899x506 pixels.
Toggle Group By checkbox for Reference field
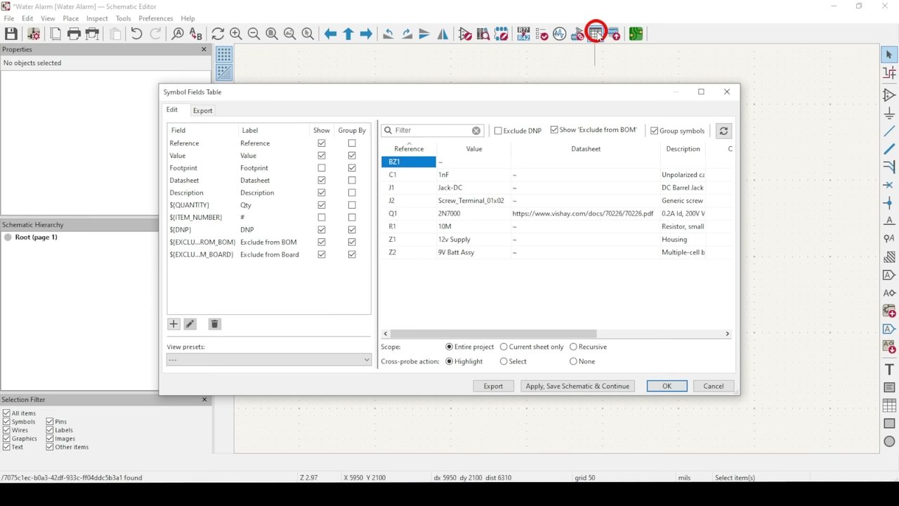tap(352, 143)
